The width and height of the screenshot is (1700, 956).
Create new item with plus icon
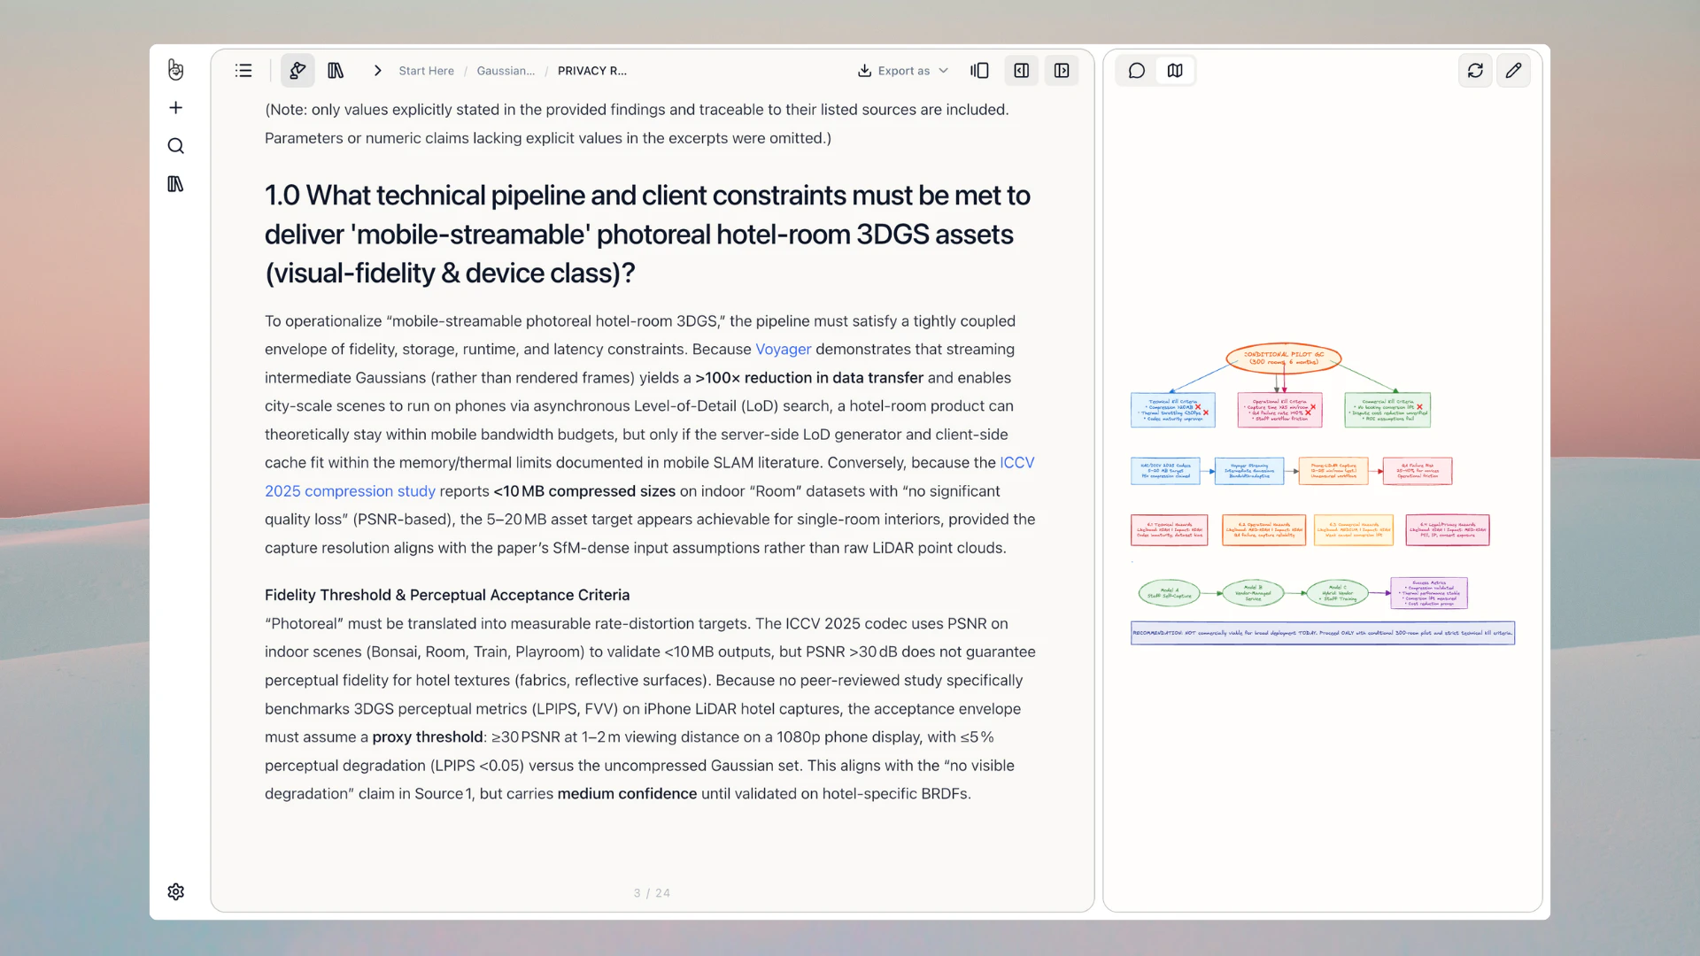tap(175, 108)
